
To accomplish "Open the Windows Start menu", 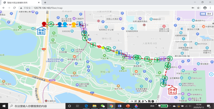I will coord(4,106).
